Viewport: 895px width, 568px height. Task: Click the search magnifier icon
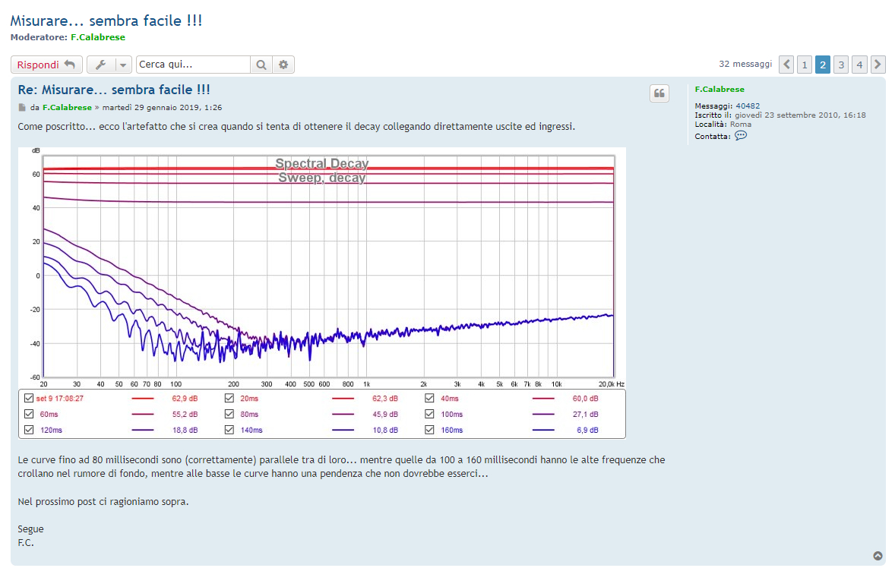click(261, 65)
